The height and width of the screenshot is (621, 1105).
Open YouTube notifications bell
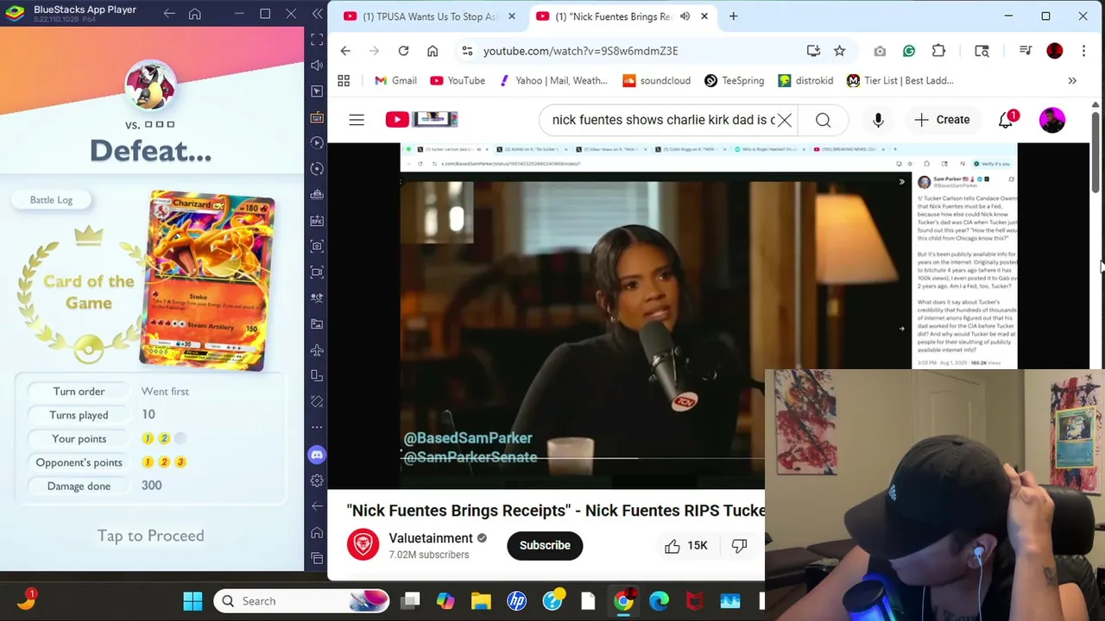click(1007, 120)
